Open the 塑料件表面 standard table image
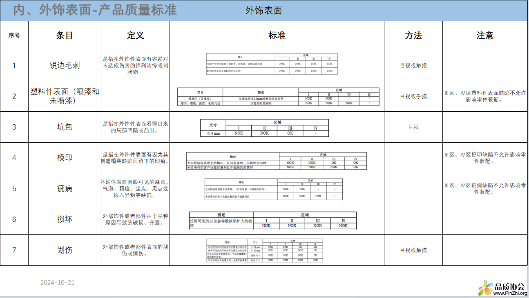This screenshot has width=529, height=298. [278, 97]
